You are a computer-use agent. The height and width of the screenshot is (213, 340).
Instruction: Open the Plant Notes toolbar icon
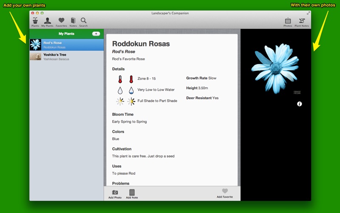click(x=302, y=22)
